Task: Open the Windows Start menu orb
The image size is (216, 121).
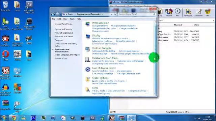Action: coord(4,118)
